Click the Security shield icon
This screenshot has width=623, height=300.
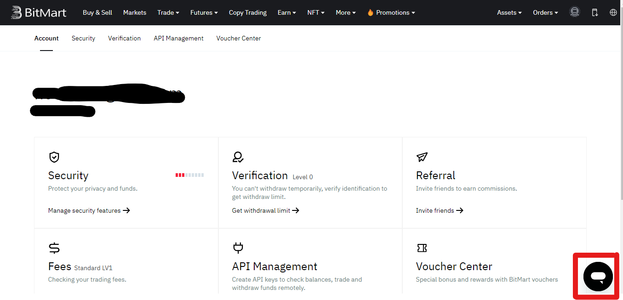click(54, 157)
